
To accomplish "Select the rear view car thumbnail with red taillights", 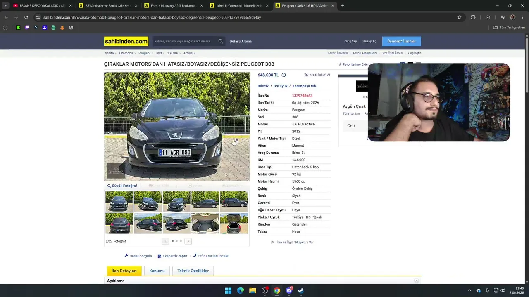I will (x=119, y=223).
